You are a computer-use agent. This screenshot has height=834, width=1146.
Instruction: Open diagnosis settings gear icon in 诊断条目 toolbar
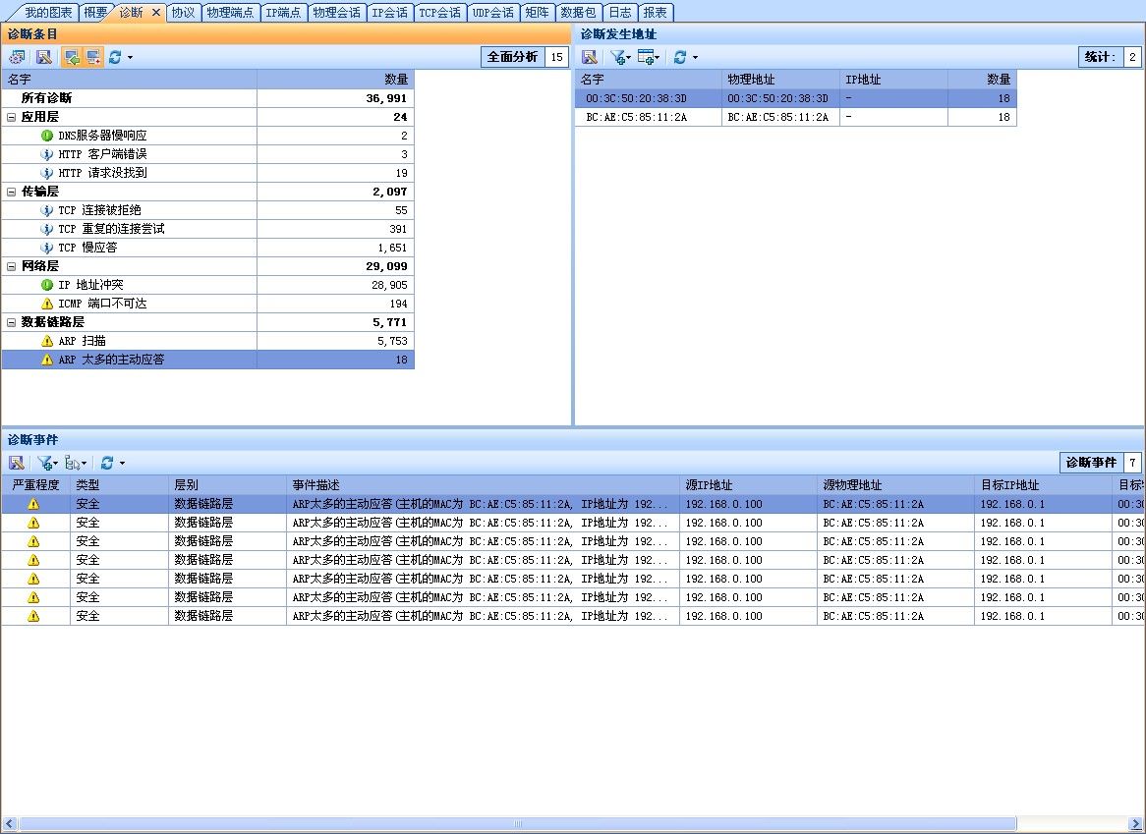[17, 57]
